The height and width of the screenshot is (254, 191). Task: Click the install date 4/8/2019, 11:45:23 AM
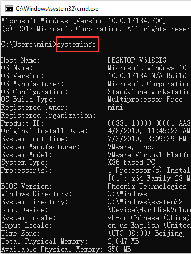(x=149, y=131)
